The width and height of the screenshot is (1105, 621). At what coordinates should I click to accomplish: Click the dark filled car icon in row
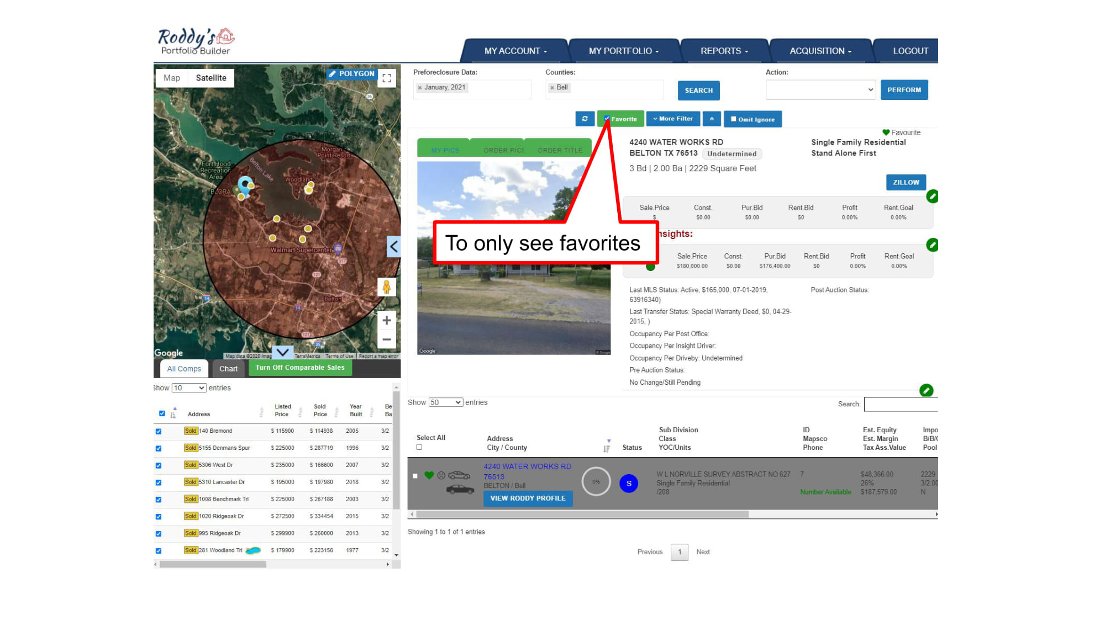460,489
